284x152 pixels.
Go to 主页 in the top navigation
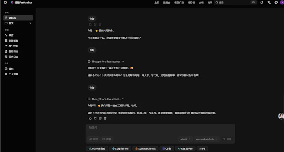[x=157, y=2]
